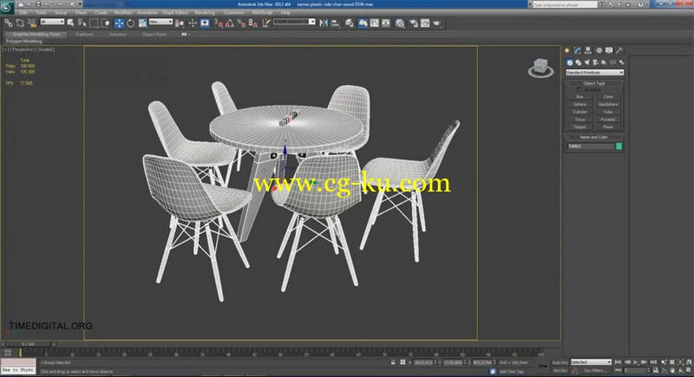
Task: Select Lights create category icon
Action: point(587,62)
